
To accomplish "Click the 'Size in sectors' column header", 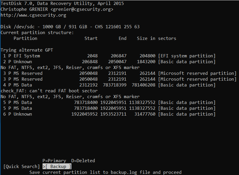I will click(157, 38).
